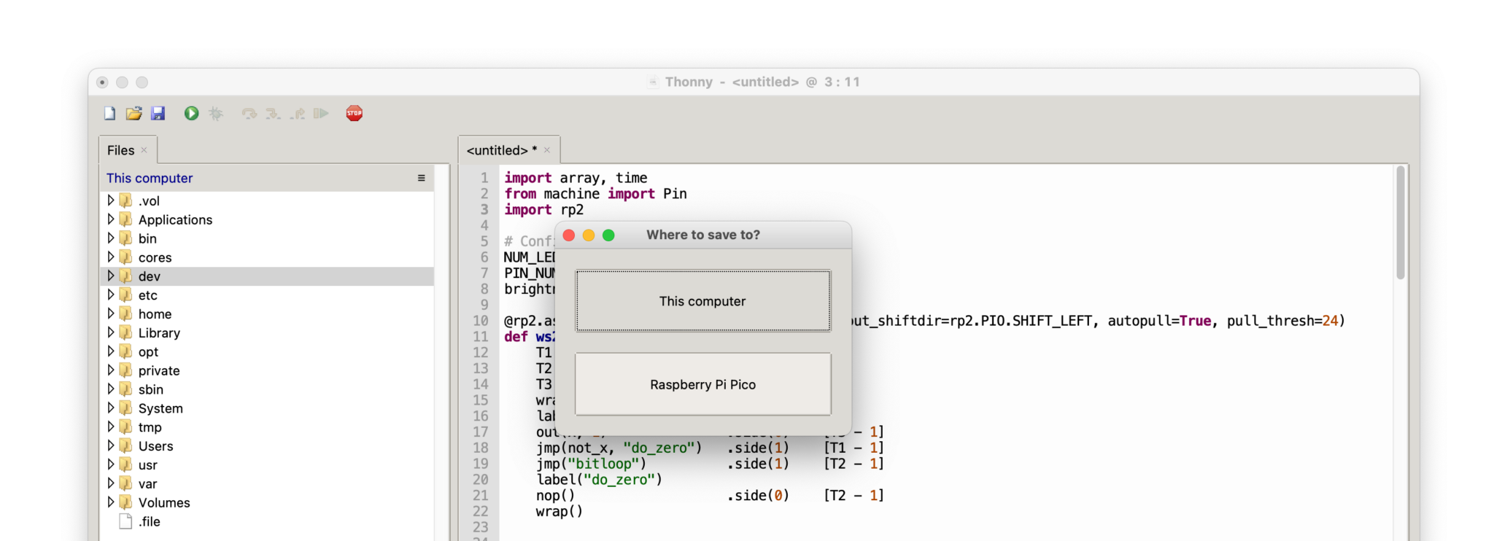Start debugging with the bug icon
The image size is (1494, 541).
(x=216, y=113)
